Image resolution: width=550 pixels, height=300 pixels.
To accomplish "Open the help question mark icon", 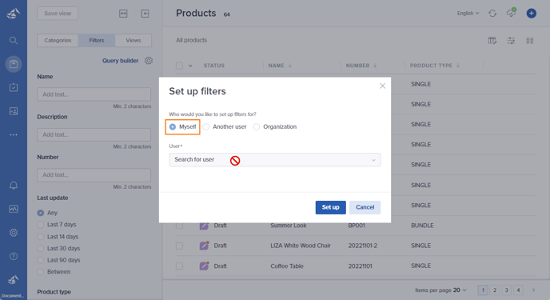I will (14, 256).
